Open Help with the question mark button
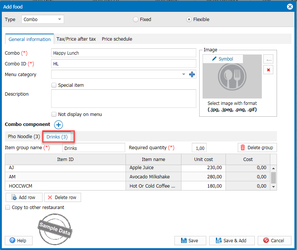The height and width of the screenshot is (250, 297). click(x=19, y=240)
